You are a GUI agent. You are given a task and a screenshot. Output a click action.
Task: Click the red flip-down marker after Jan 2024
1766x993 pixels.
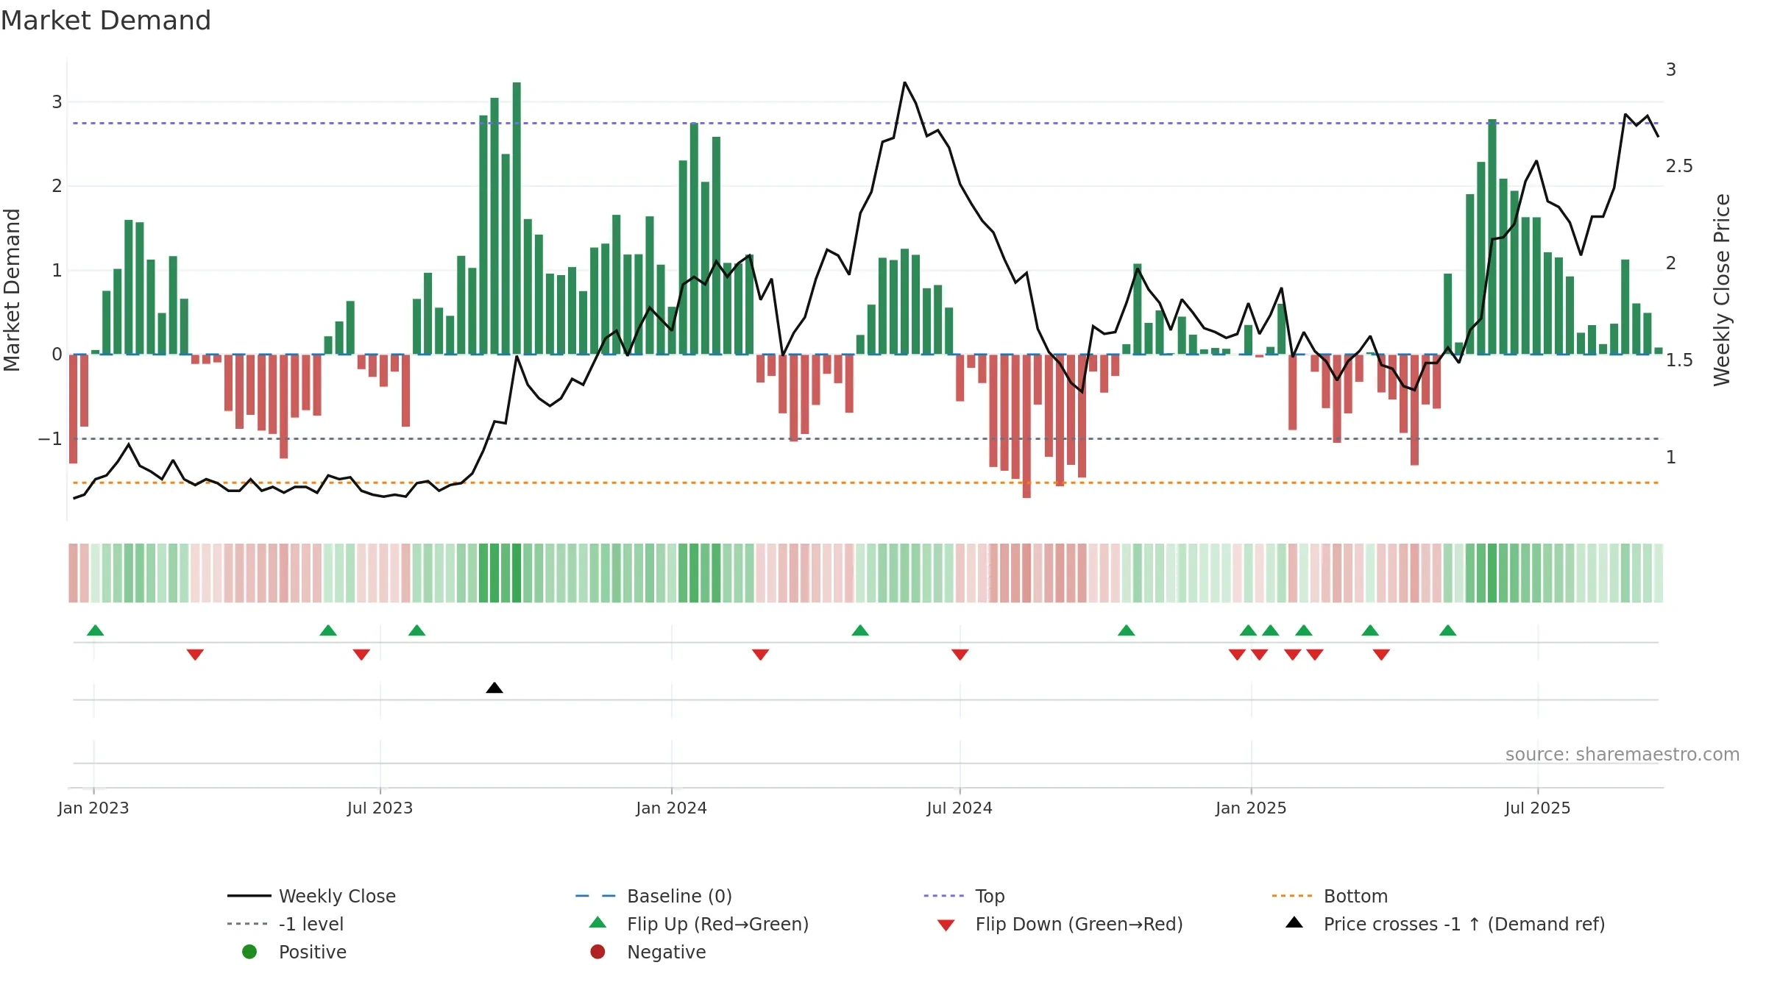760,655
